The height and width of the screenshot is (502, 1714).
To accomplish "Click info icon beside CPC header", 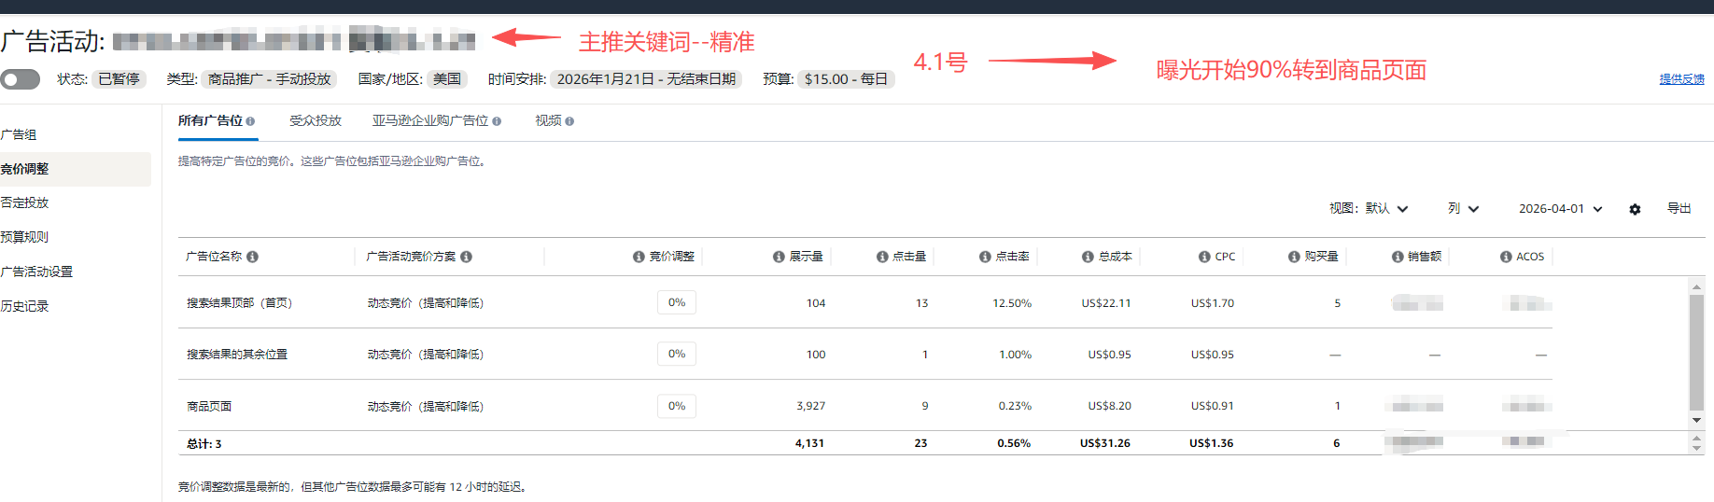I will pyautogui.click(x=1204, y=257).
